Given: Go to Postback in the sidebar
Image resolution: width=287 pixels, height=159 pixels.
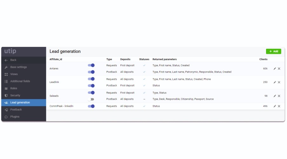Looking at the screenshot, I should [16, 110].
